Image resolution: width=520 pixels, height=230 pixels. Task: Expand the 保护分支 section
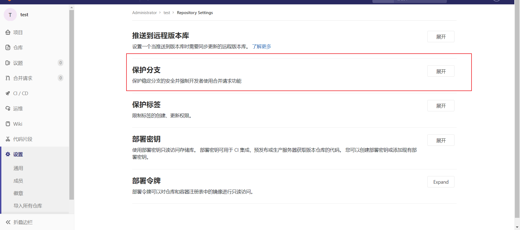pos(441,71)
